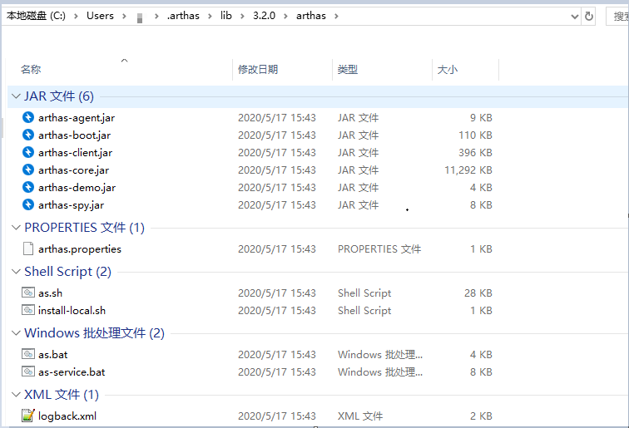This screenshot has width=629, height=428.
Task: Sort by the 大小 column header
Action: tap(448, 69)
